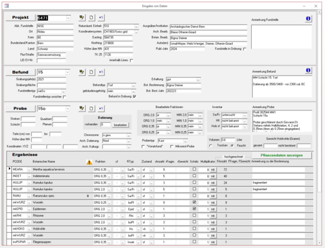The width and height of the screenshot is (325, 248).
Task: Click the bearbeiten button under Datierung
Action: tap(121, 125)
